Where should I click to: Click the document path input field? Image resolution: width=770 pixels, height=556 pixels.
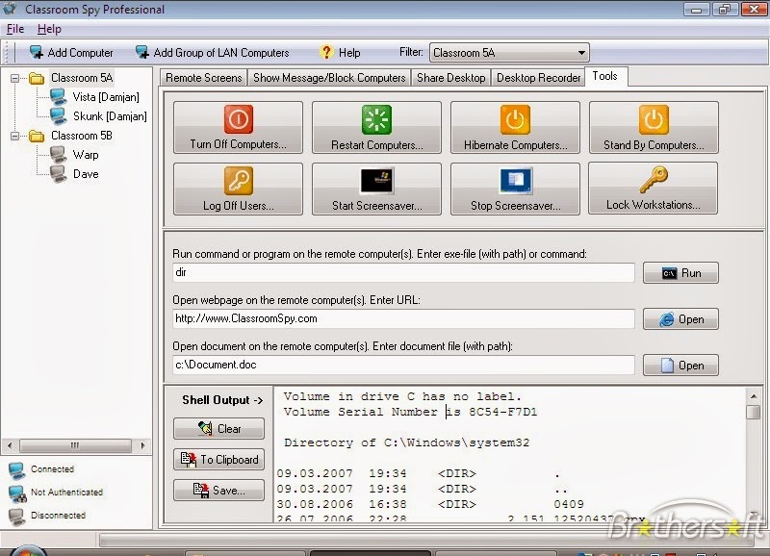pos(403,365)
